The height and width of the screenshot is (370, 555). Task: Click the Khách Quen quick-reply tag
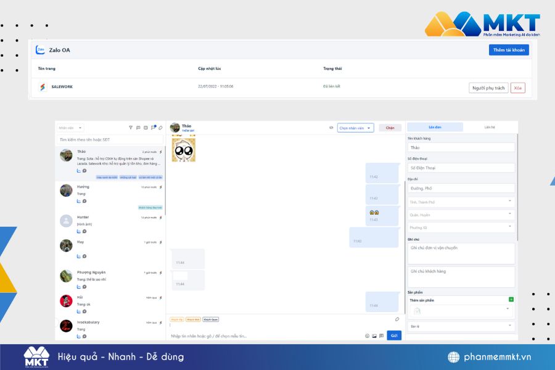point(211,319)
